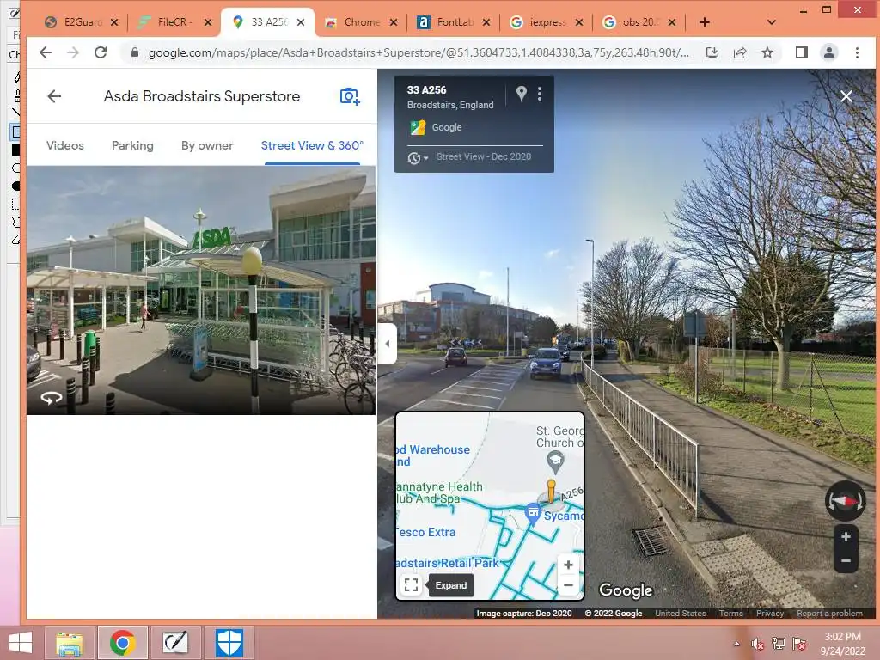Open the Videos tab
880x660 pixels.
tap(65, 145)
